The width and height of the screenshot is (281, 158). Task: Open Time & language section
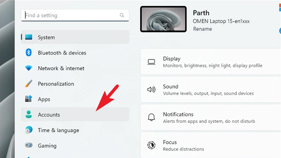click(x=75, y=130)
